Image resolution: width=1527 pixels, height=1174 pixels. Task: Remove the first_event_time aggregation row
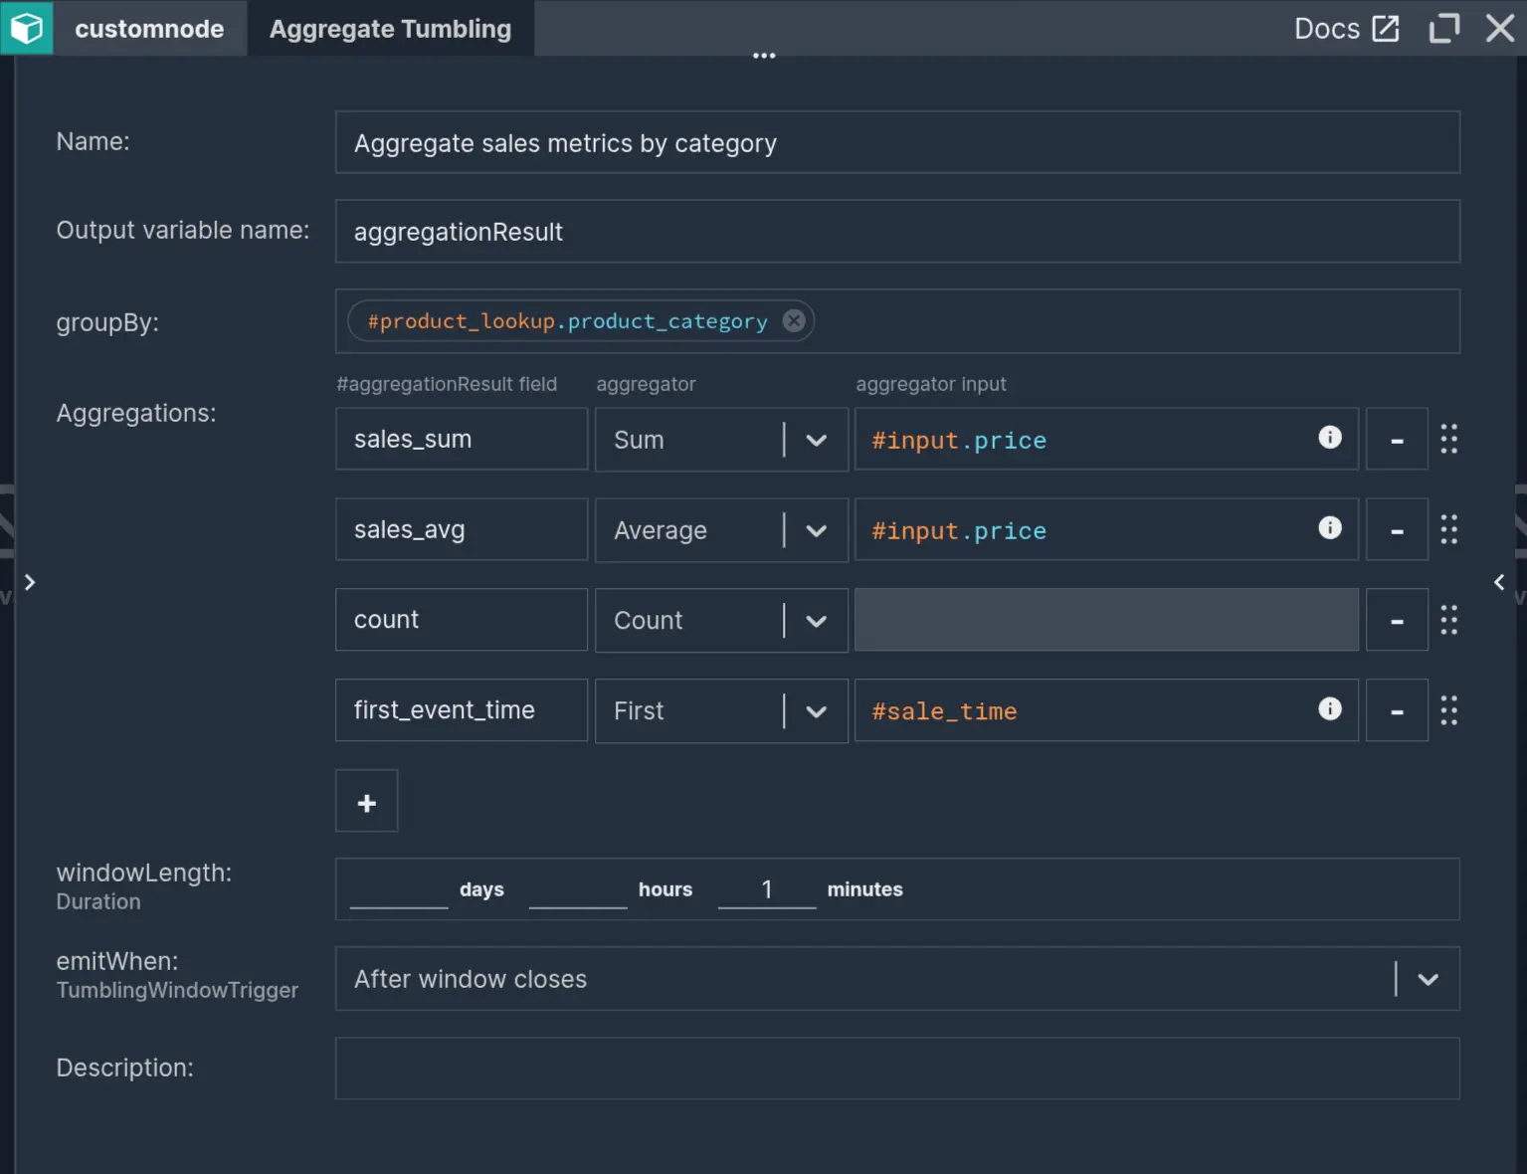(x=1397, y=710)
